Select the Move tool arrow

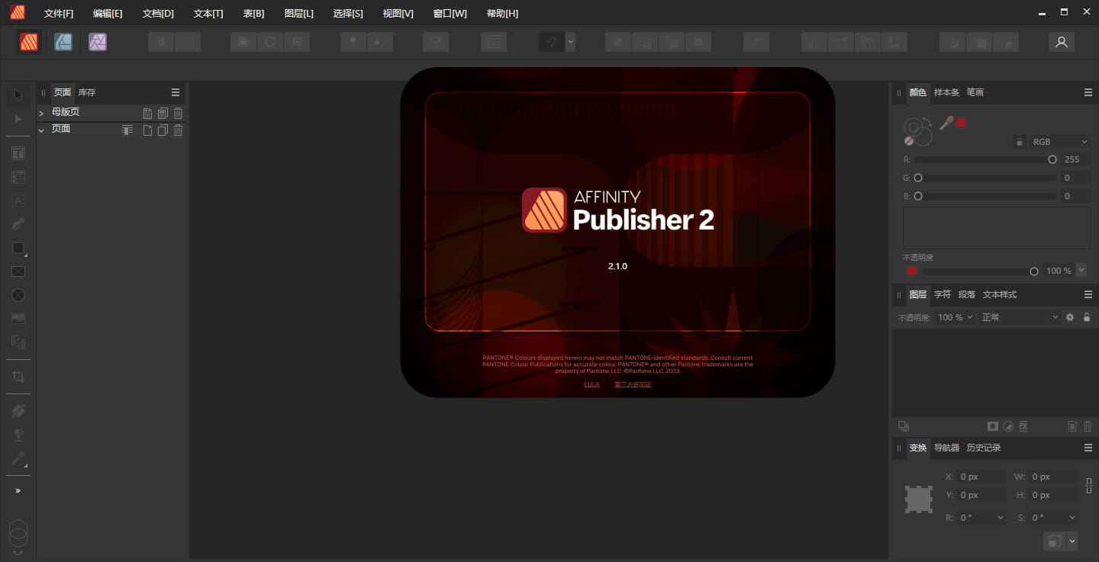click(18, 95)
